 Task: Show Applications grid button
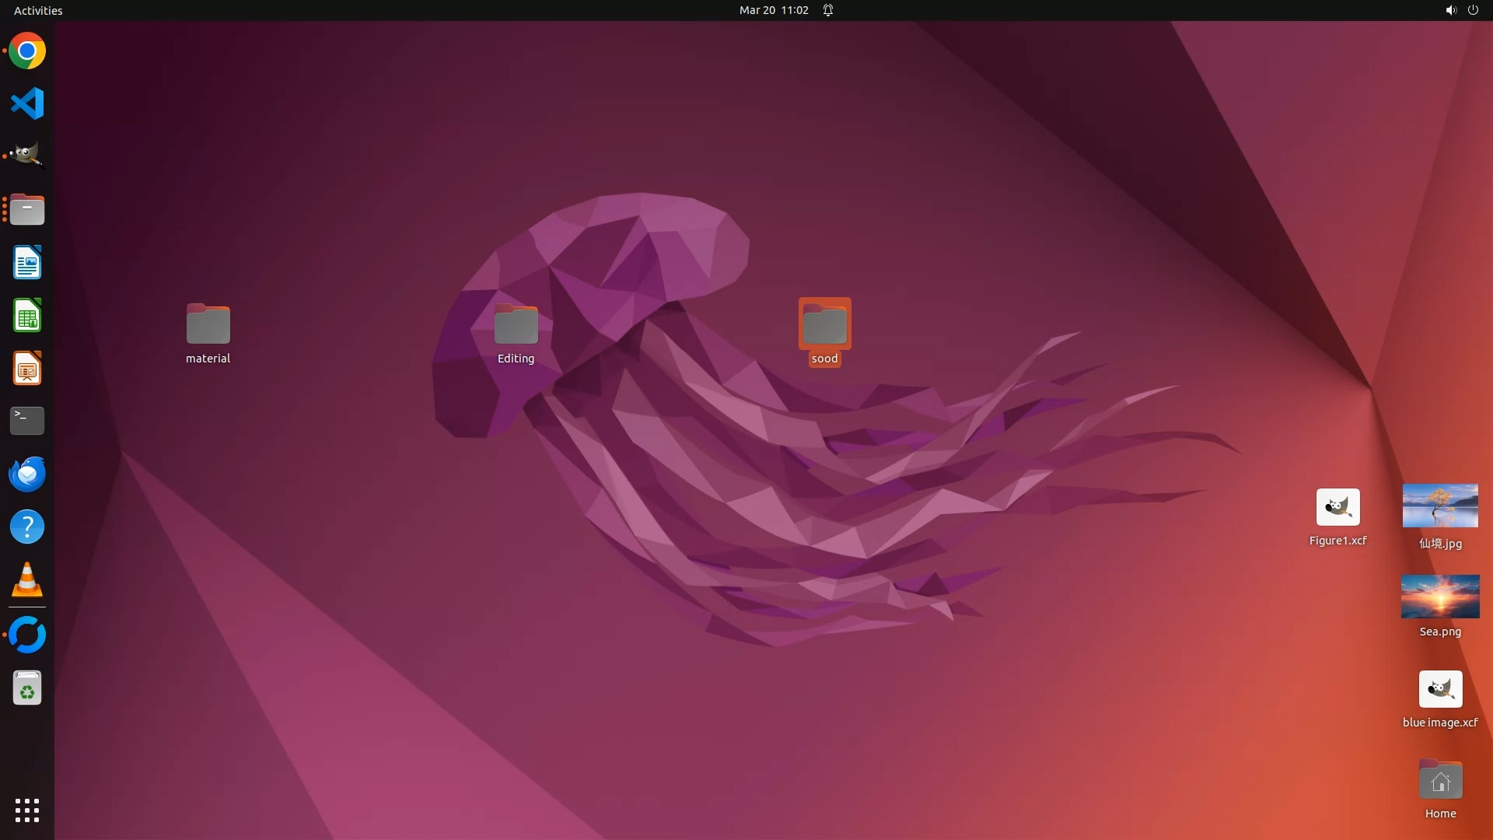[27, 810]
